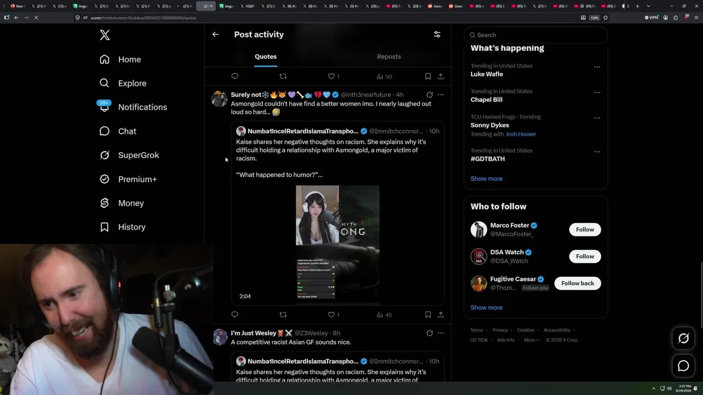Switch to the Quotes tab
Viewport: 703px width, 395px height.
tap(266, 57)
